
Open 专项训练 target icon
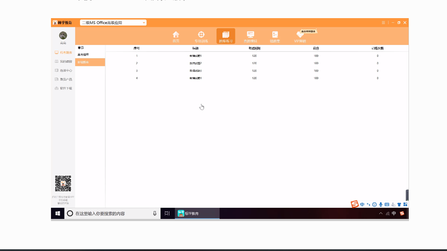201,35
